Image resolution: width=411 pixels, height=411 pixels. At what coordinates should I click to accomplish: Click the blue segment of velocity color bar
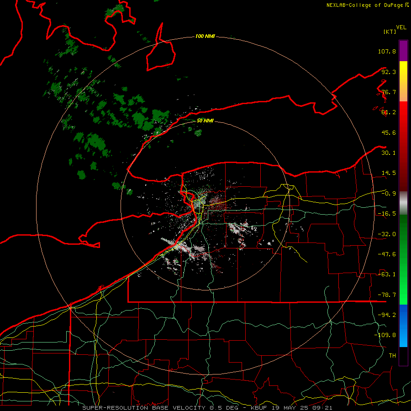pyautogui.click(x=403, y=326)
